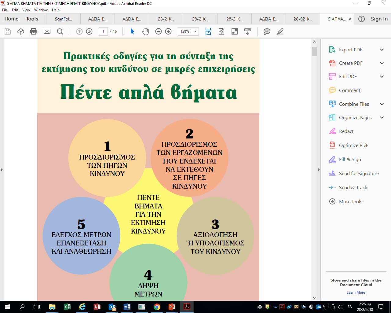Expand Export PDF options chevron
The height and width of the screenshot is (313, 391).
pos(382,50)
